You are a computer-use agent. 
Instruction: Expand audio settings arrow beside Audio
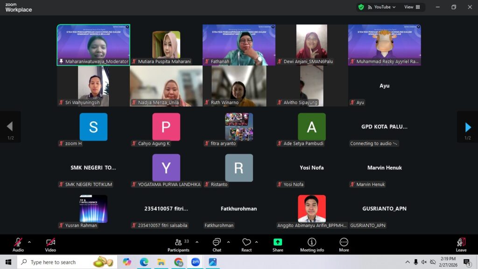click(29, 242)
